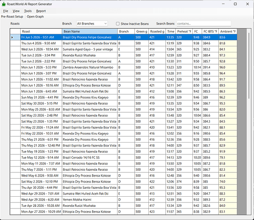The height and width of the screenshot is (220, 254).
Task: Open the File menu
Action: pyautogui.click(x=6, y=11)
